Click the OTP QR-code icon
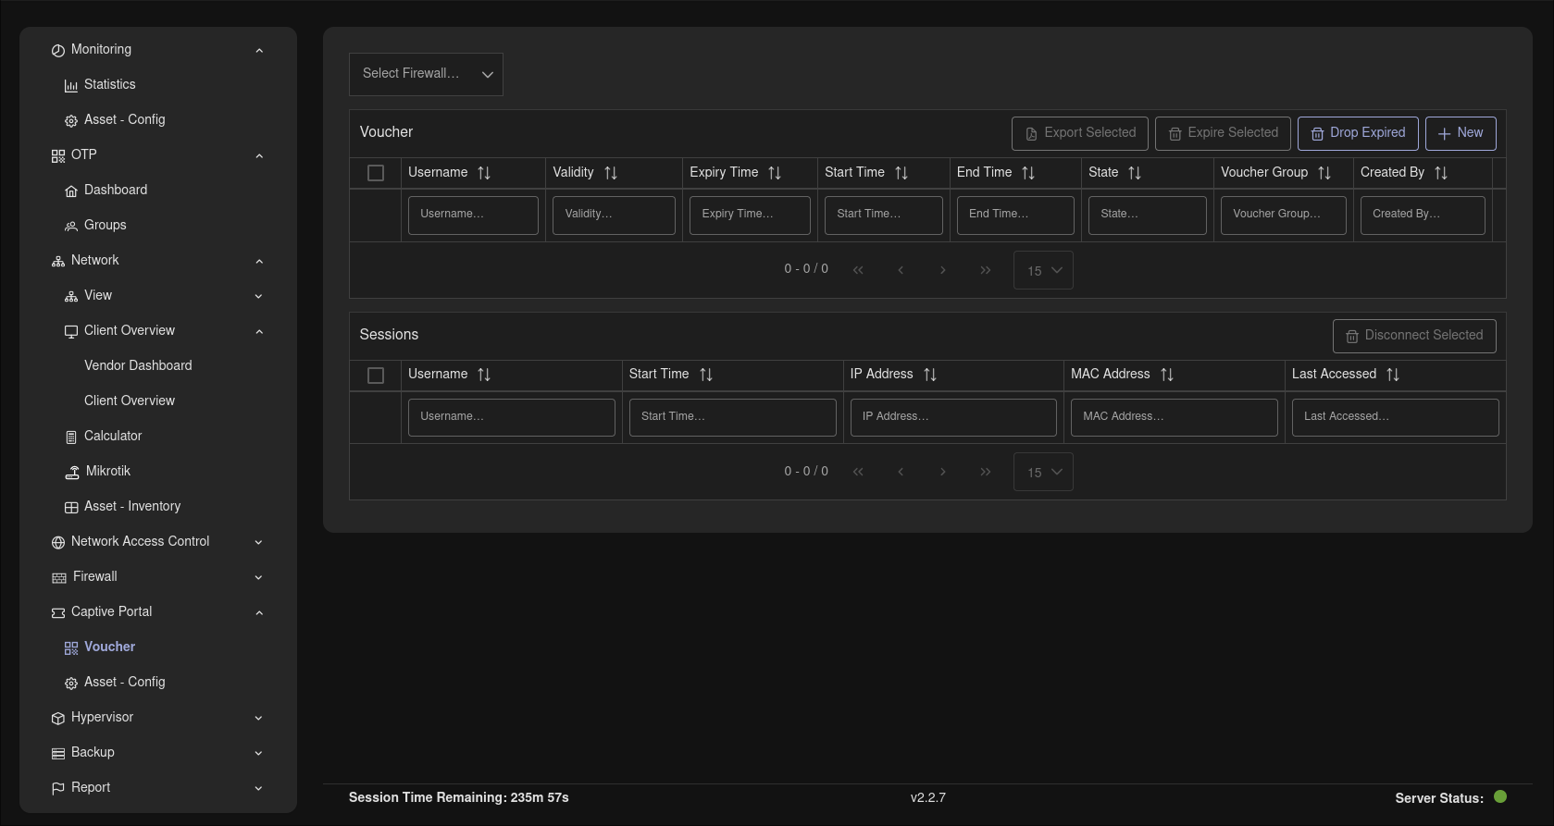The height and width of the screenshot is (826, 1554). click(x=58, y=155)
